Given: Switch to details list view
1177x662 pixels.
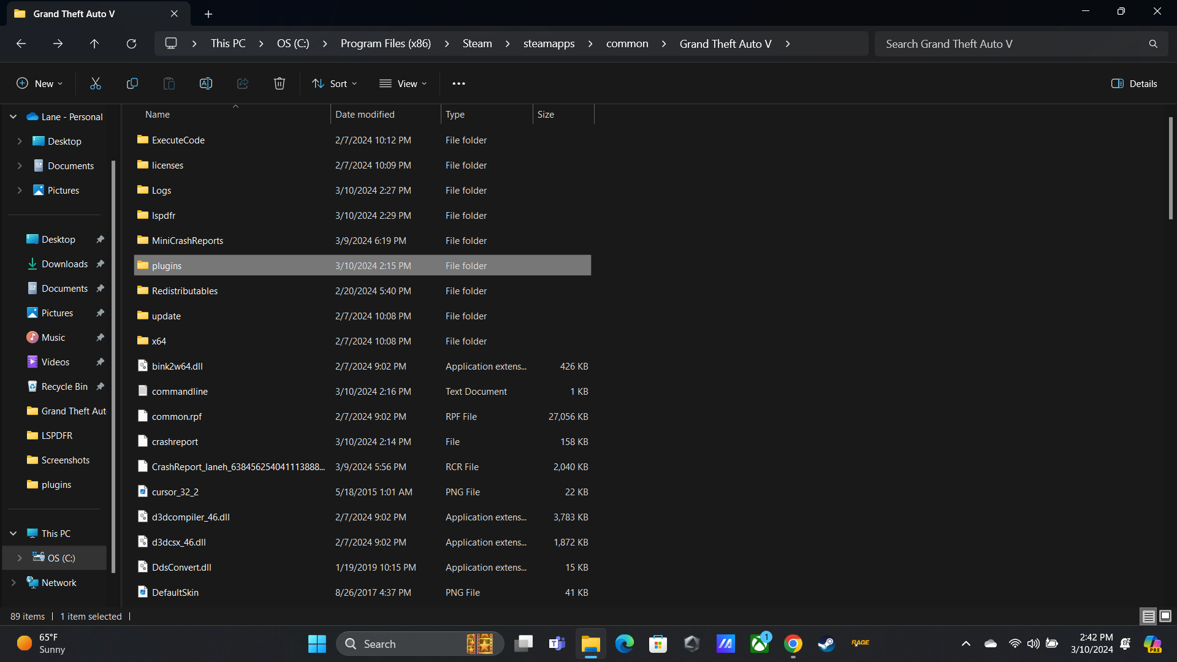Looking at the screenshot, I should 1148,616.
